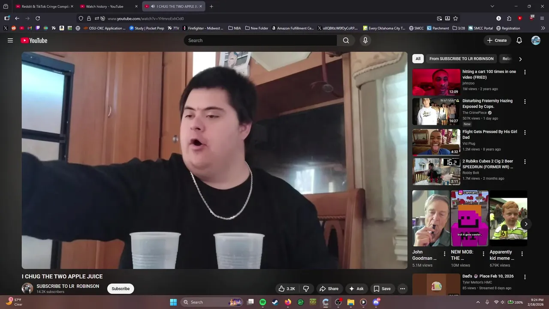Dislike the video with thumbs down
Image resolution: width=549 pixels, height=309 pixels.
(x=306, y=289)
